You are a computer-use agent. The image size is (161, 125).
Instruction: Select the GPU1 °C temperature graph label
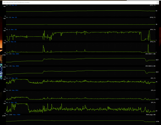[x=153, y=5]
